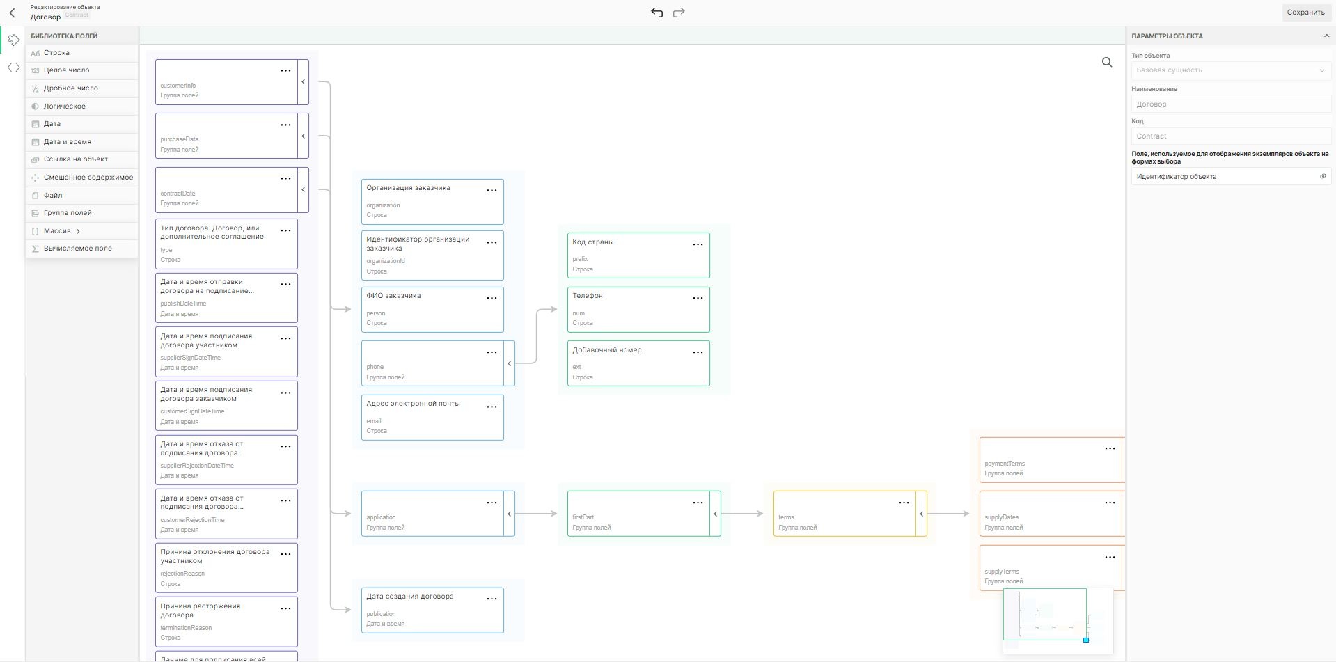Open canvas search magnifier
The height and width of the screenshot is (662, 1336).
pyautogui.click(x=1107, y=63)
